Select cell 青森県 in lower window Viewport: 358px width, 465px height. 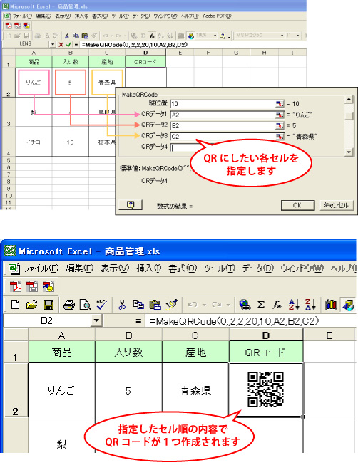coord(195,390)
